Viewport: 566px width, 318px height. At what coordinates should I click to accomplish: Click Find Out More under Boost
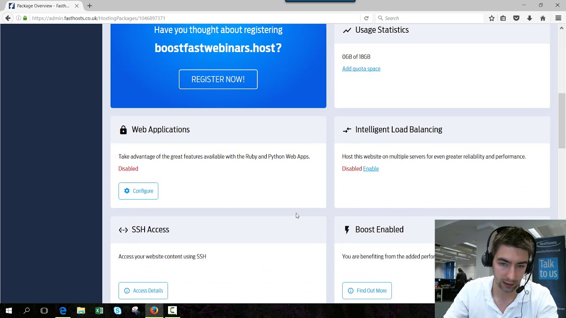click(x=367, y=291)
